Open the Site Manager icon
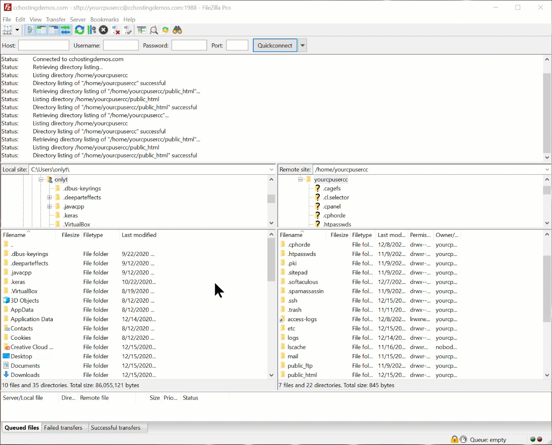The image size is (552, 445). (x=7, y=30)
